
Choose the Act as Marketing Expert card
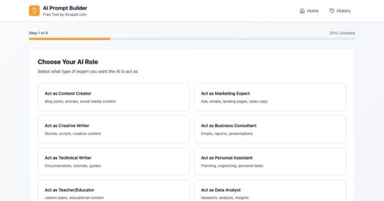[x=270, y=97]
